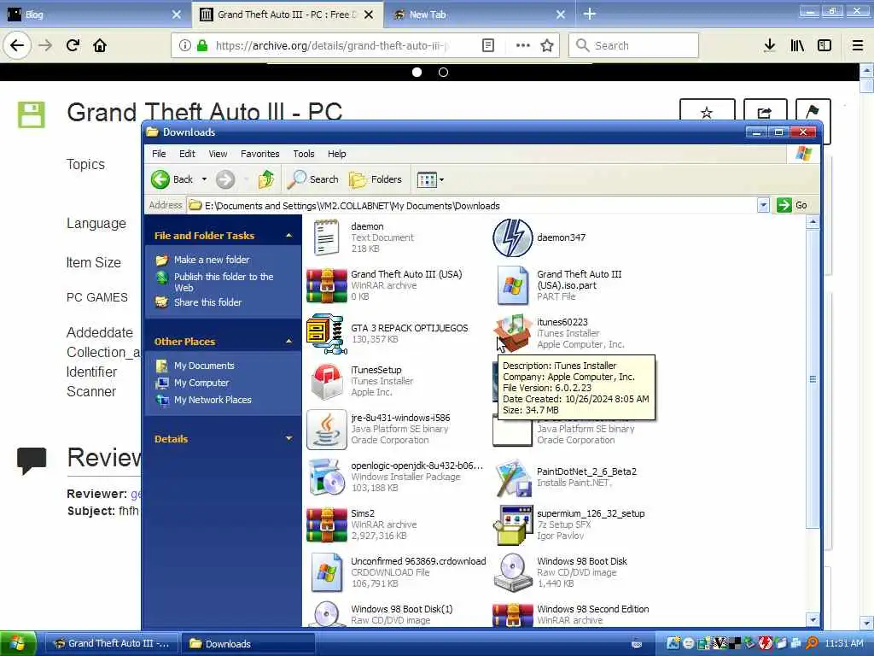Open Firefox Downloads arrow icon
This screenshot has height=656, width=874.
(x=770, y=45)
